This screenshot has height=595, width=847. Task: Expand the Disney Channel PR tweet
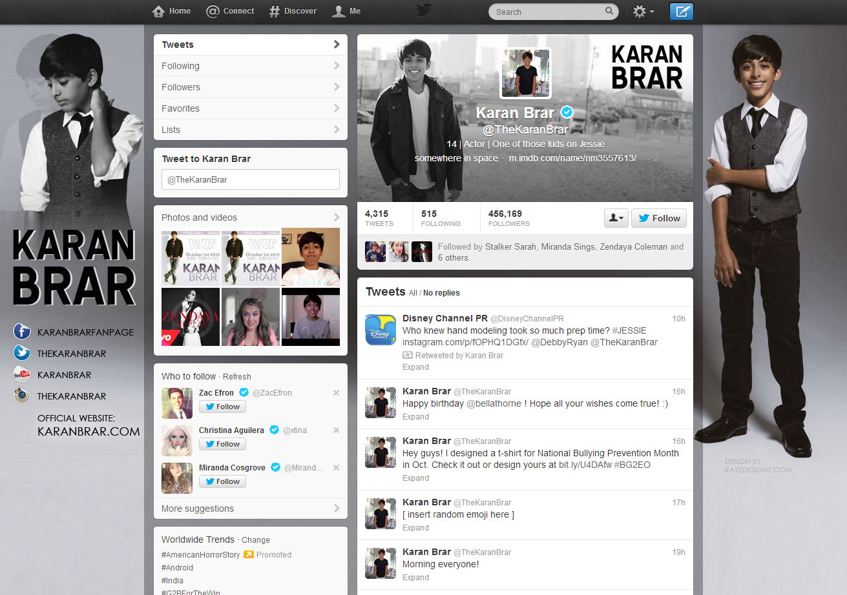pos(415,367)
